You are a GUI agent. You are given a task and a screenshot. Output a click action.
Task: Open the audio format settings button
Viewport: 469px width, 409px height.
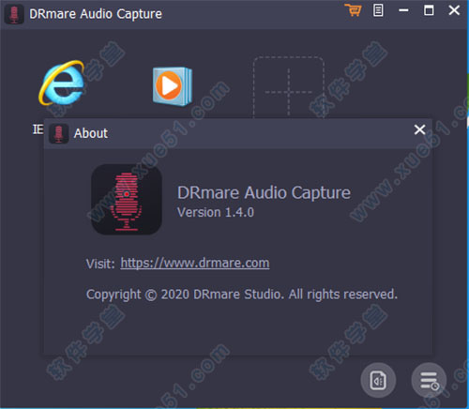(x=378, y=380)
